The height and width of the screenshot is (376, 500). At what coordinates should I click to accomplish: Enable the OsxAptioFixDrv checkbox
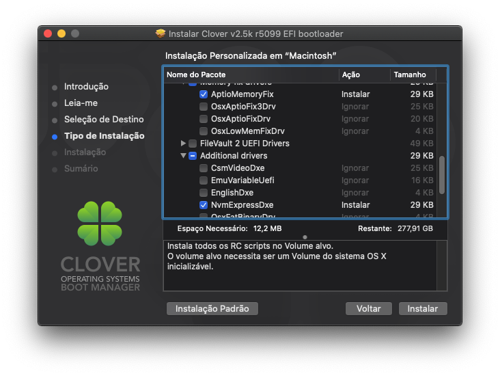[204, 119]
